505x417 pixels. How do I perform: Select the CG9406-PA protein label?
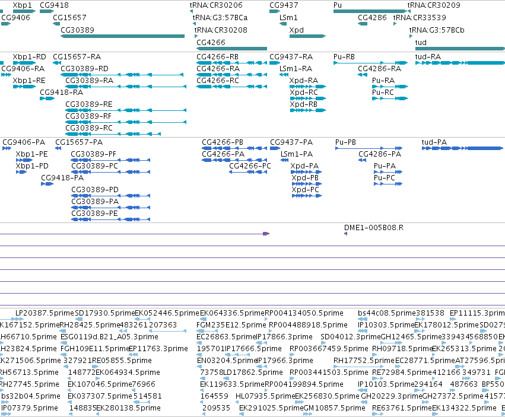point(24,142)
